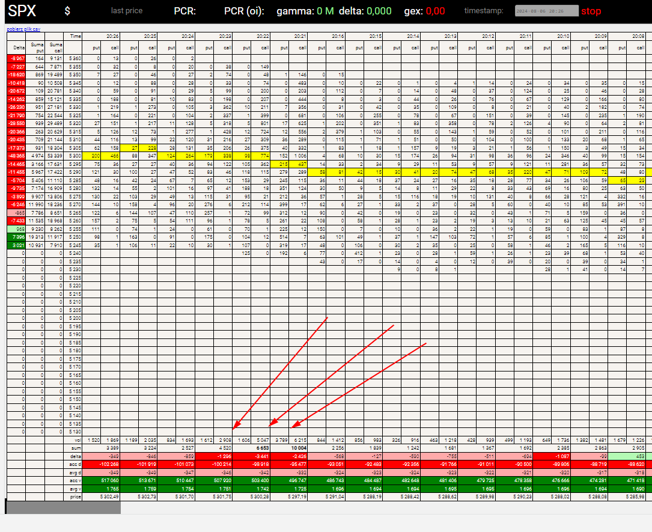Click the 'sum' row label
Image resolution: width=652 pixels, height=532 pixels.
pos(73,448)
